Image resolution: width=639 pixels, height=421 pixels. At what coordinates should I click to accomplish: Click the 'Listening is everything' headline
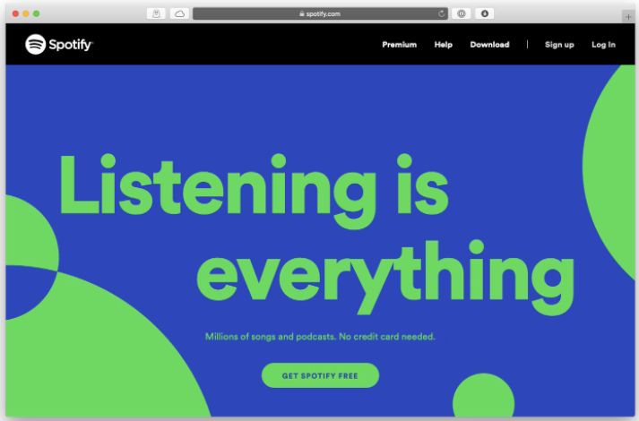[x=317, y=234]
